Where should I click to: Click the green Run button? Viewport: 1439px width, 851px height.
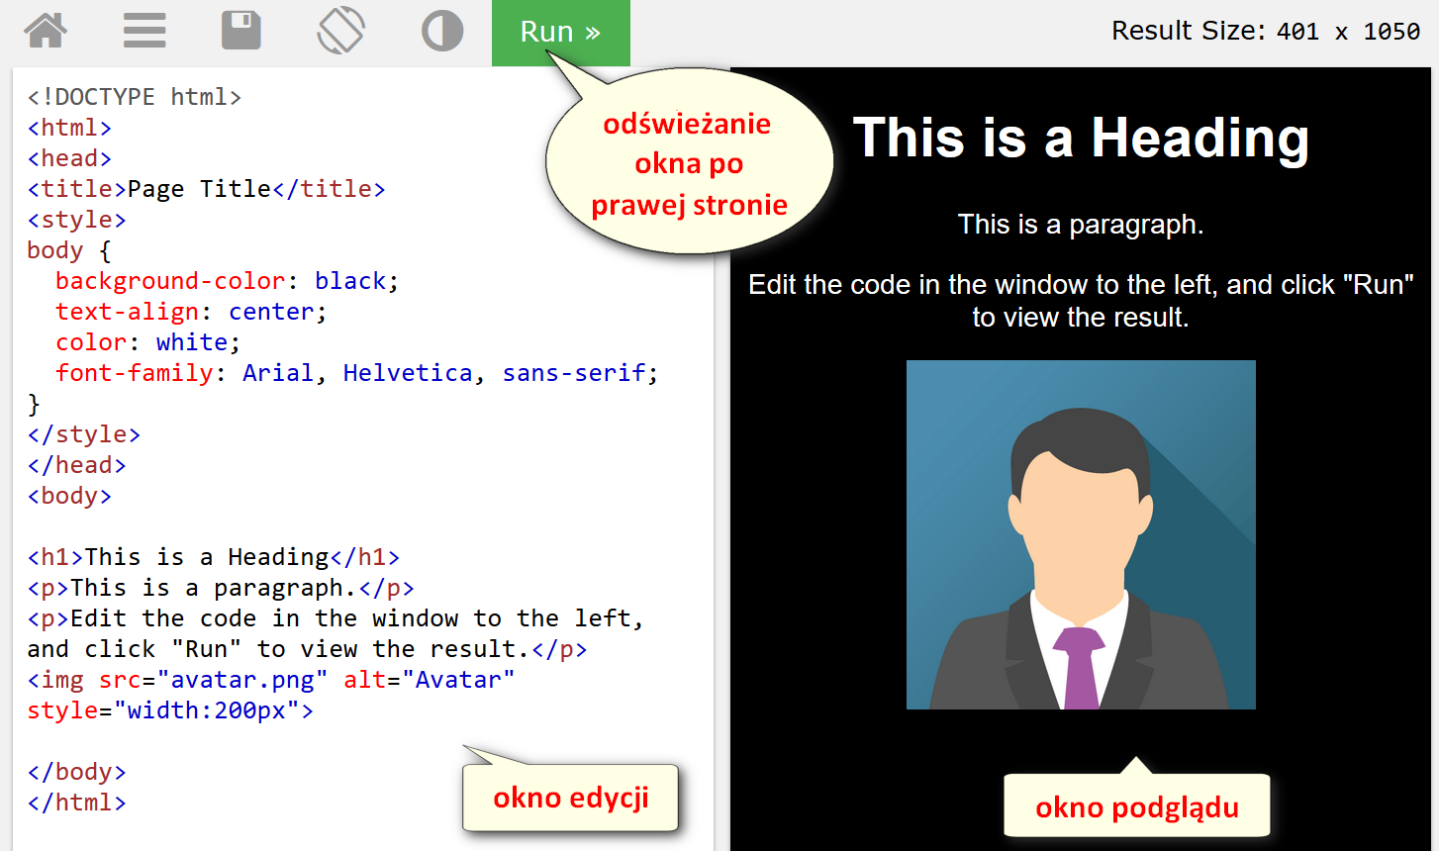561,33
